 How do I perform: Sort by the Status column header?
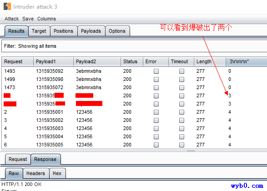132,61
